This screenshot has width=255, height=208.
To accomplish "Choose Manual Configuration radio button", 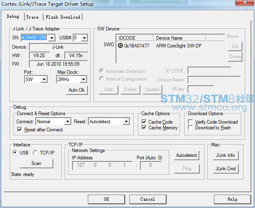I will (x=102, y=79).
